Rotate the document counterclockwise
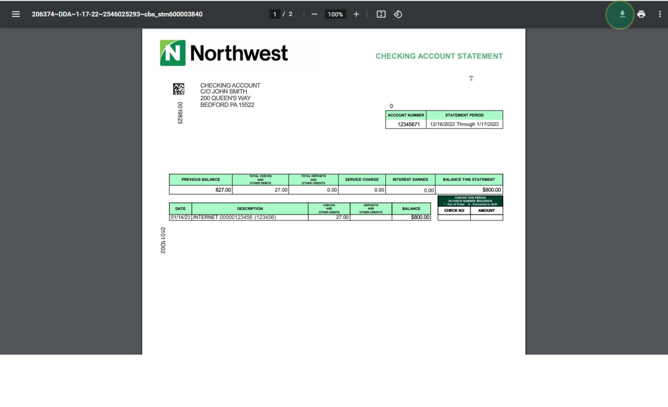The image size is (668, 407). point(398,14)
